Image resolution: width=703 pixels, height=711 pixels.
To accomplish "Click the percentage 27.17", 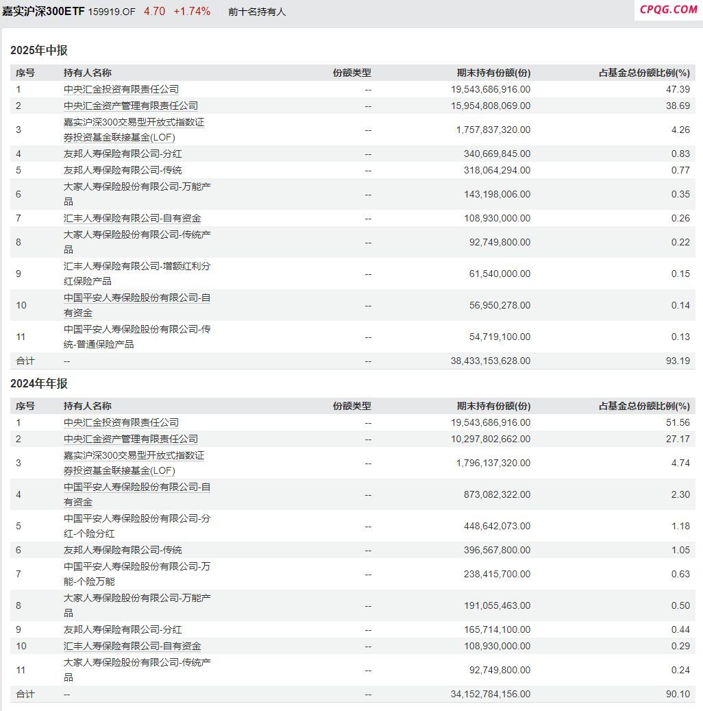I will pos(678,439).
